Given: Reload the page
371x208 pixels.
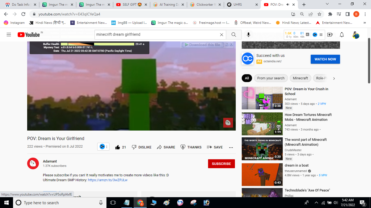Looking at the screenshot, I should pos(23,14).
